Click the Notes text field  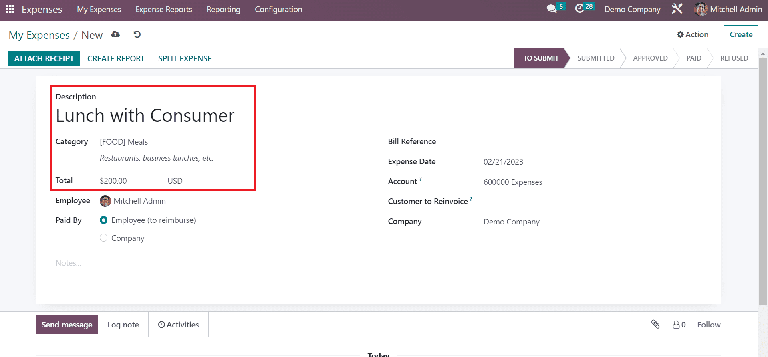pos(68,263)
